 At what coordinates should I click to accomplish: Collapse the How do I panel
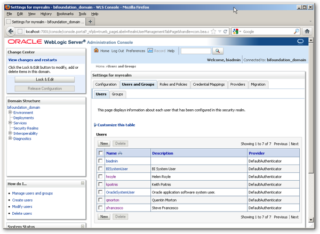pyautogui.click(x=83, y=183)
